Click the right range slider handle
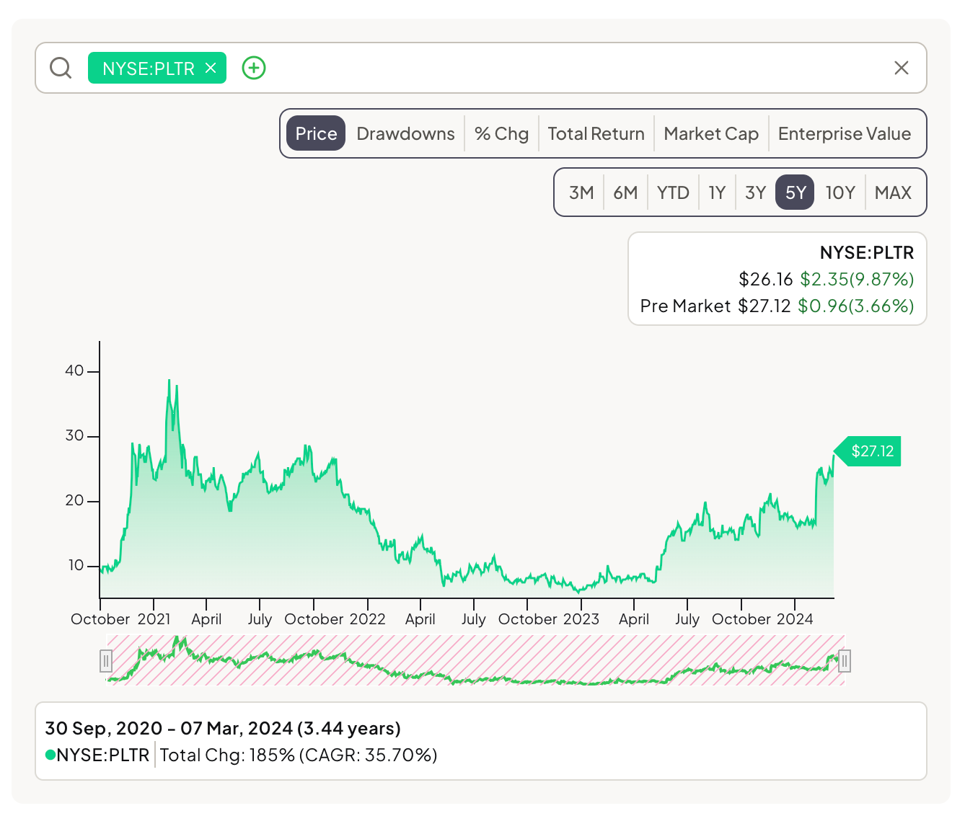The height and width of the screenshot is (816, 965). pyautogui.click(x=845, y=660)
